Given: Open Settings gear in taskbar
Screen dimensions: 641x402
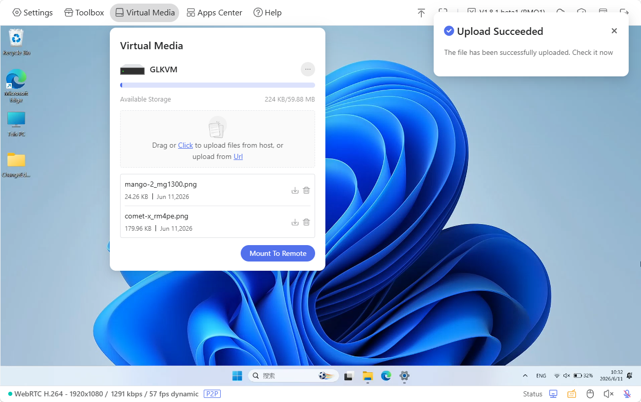Looking at the screenshot, I should [404, 376].
